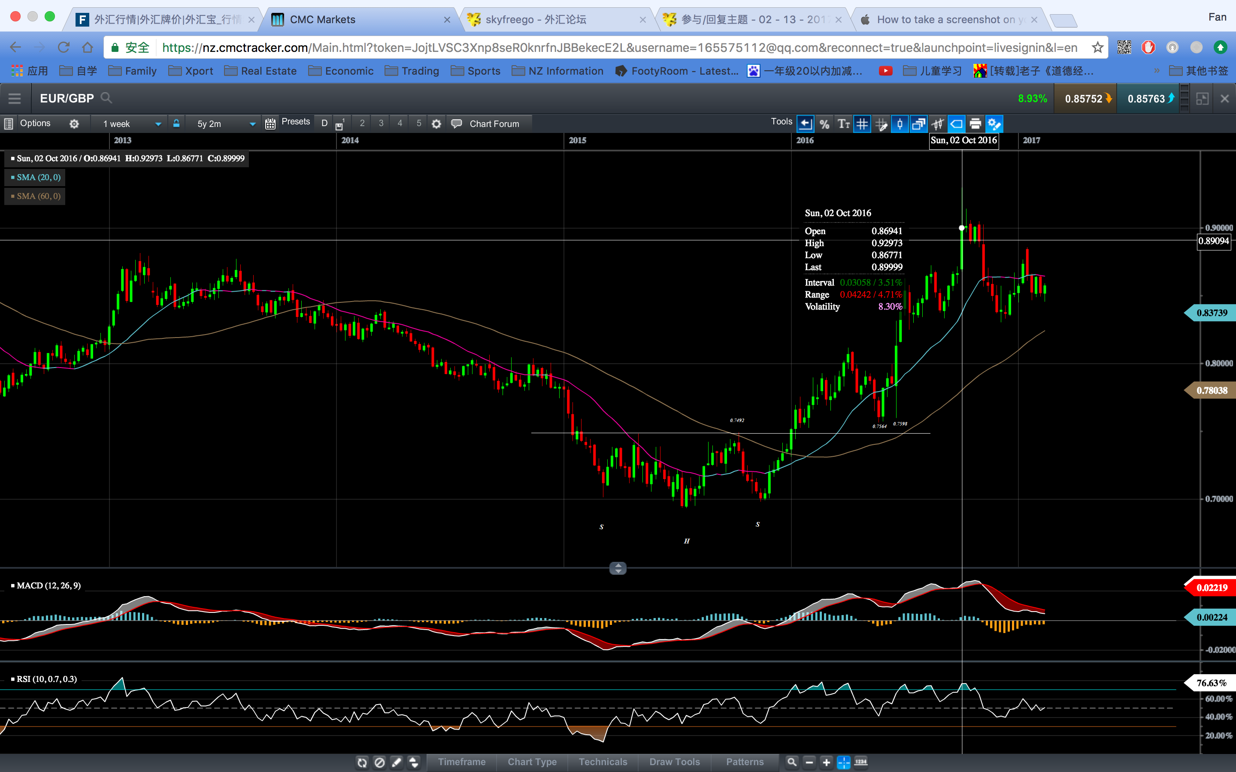The image size is (1236, 772).
Task: Open the Timeframe menu
Action: click(462, 762)
